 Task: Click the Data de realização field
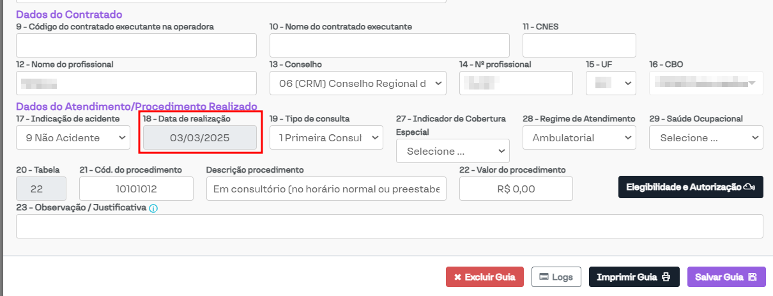[x=200, y=137]
